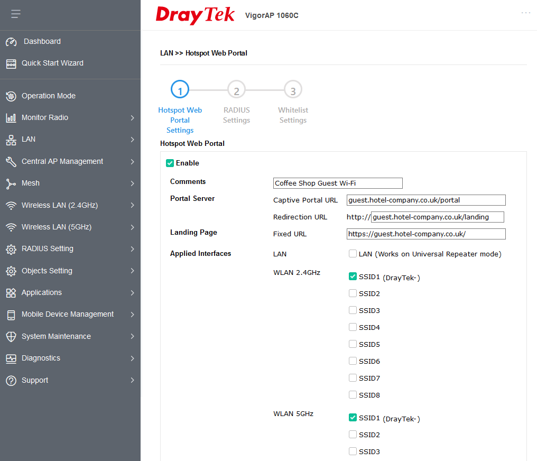Click the Applications grid icon
This screenshot has width=537, height=461.
(x=11, y=293)
